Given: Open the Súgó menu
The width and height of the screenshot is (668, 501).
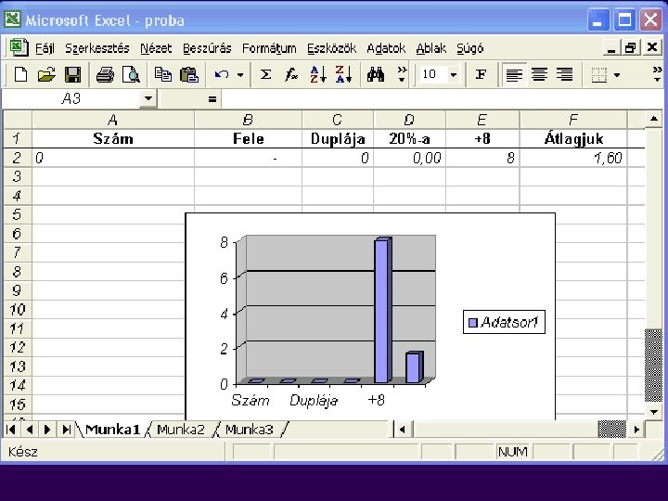Looking at the screenshot, I should point(469,48).
